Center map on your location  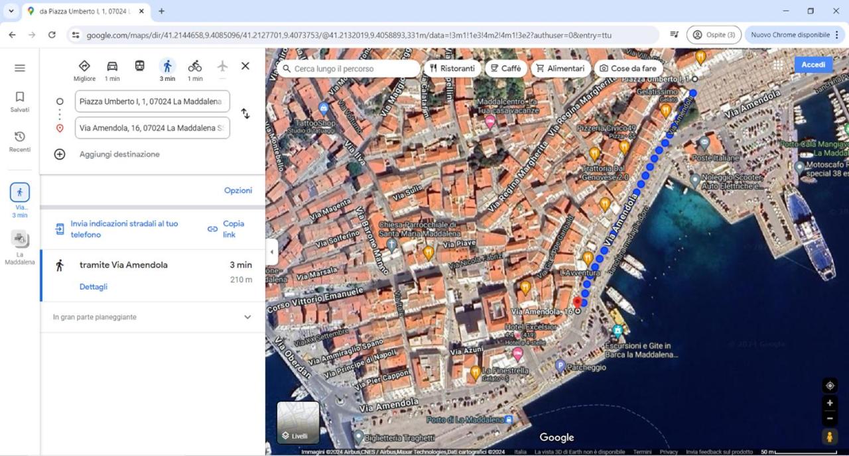click(830, 386)
